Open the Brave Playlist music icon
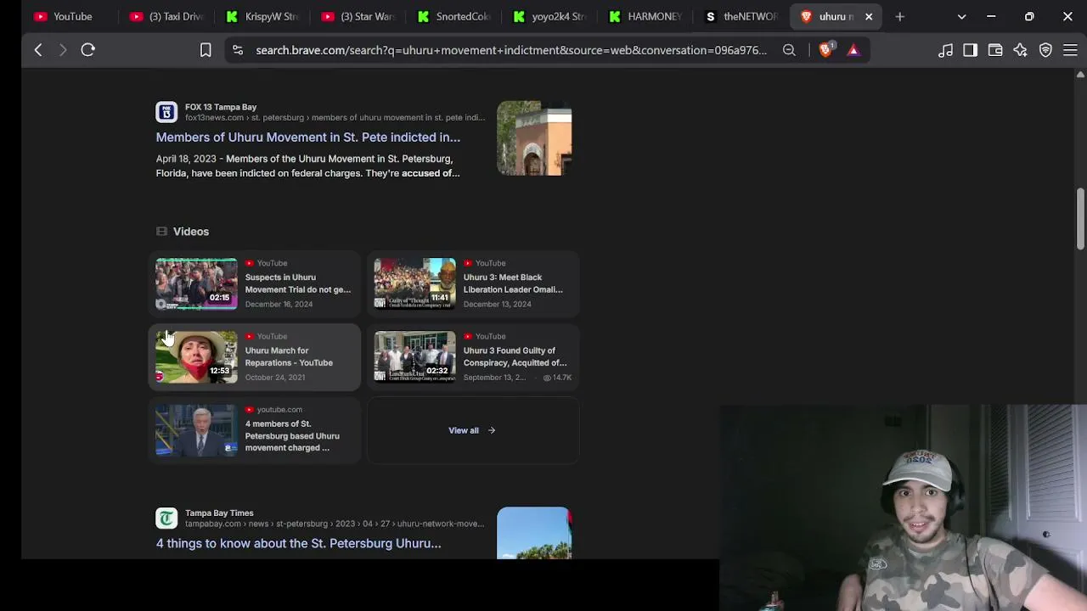Screen dimensions: 1087x611 pos(945,50)
